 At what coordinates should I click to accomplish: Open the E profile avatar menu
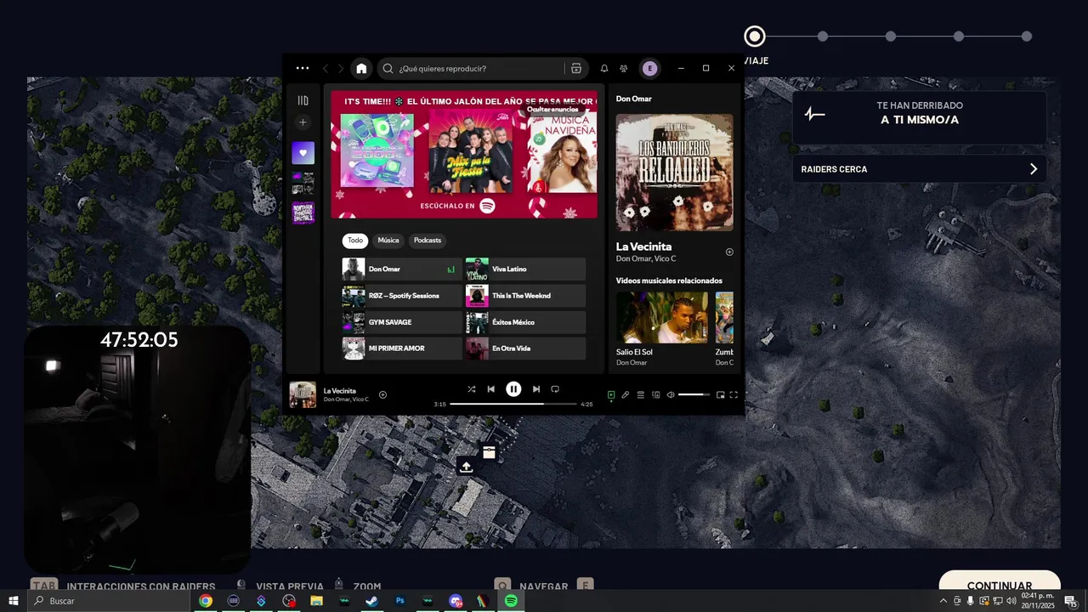pos(650,69)
